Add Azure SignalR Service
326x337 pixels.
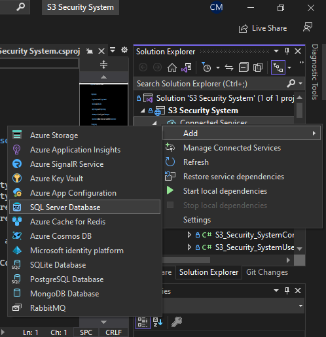point(84,164)
